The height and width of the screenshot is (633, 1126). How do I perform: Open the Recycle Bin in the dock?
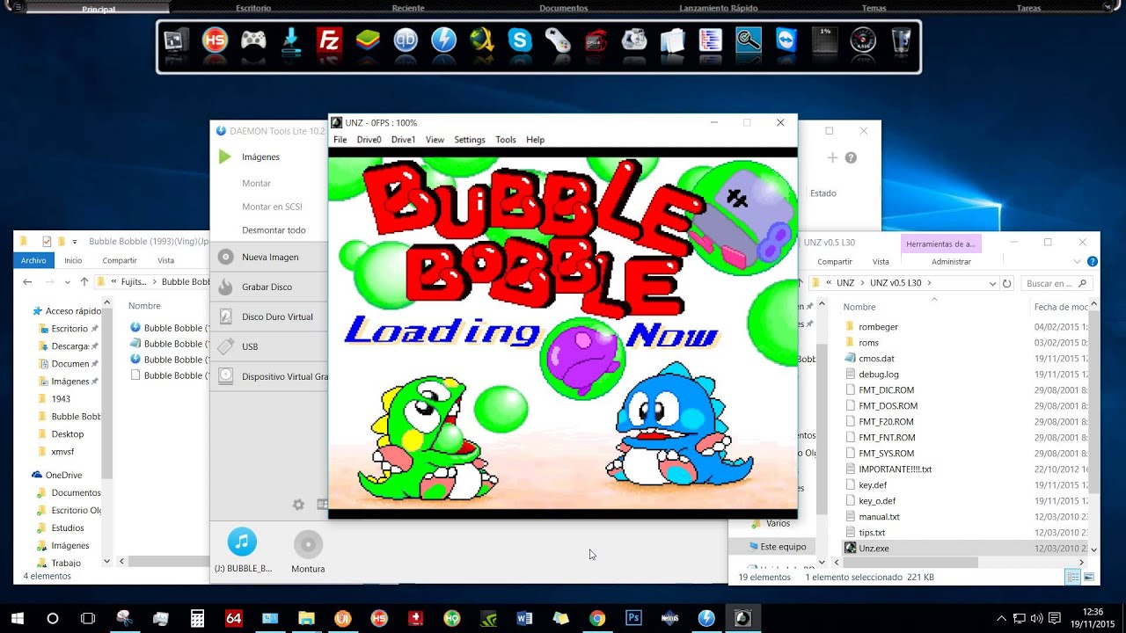902,40
